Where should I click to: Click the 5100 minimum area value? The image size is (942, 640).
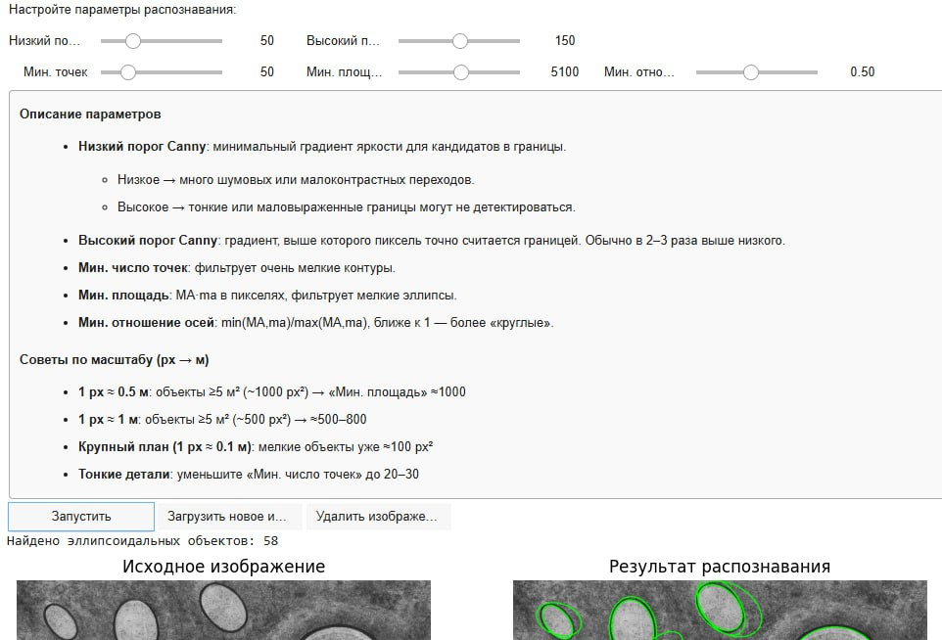[x=564, y=71]
